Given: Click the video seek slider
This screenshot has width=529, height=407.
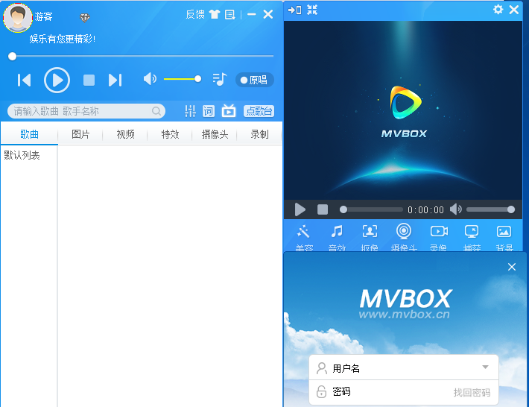Looking at the screenshot, I should (371, 209).
